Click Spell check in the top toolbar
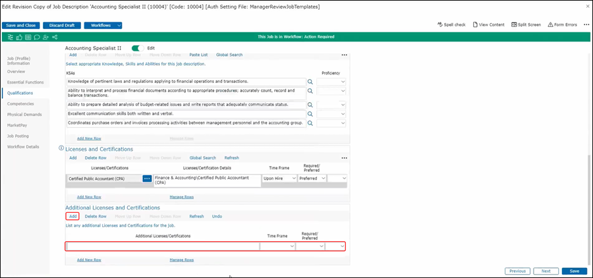The width and height of the screenshot is (593, 278). (451, 24)
